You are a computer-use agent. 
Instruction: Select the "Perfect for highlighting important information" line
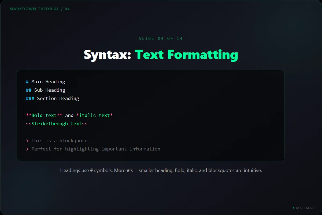pos(93,149)
